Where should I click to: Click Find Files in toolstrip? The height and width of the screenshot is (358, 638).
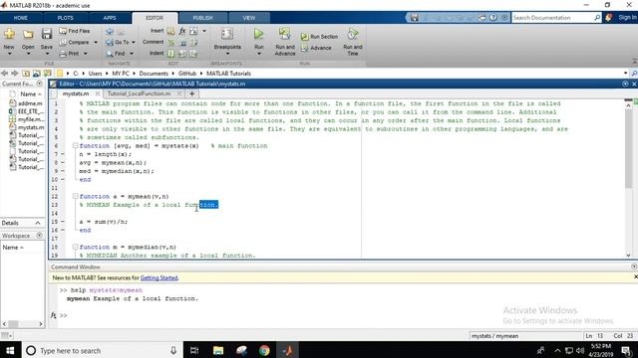pyautogui.click(x=75, y=31)
